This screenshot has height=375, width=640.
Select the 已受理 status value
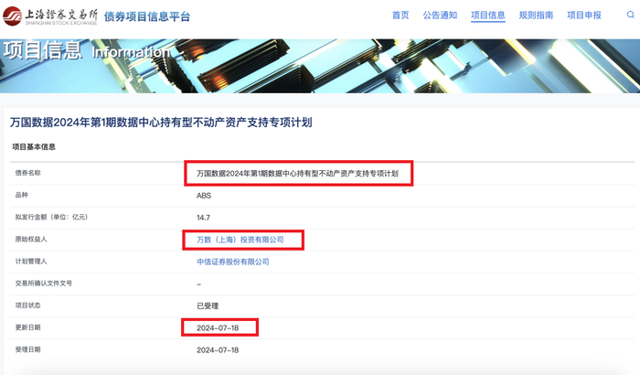point(208,305)
